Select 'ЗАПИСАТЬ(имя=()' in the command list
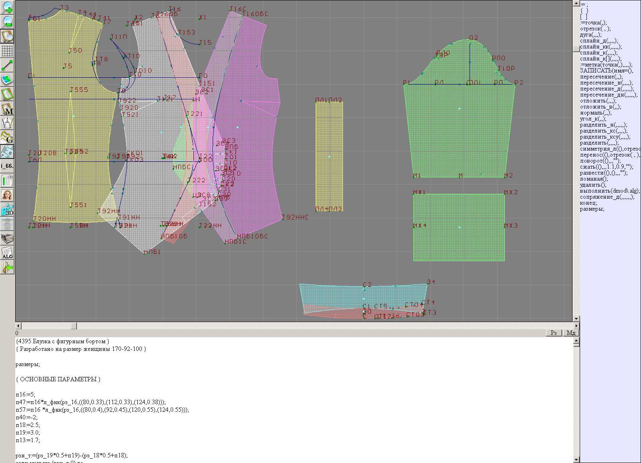The image size is (641, 463). [x=606, y=71]
